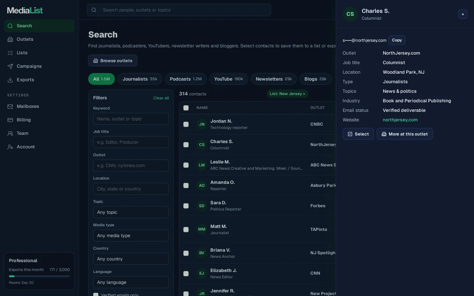Click Clear all filters link
474x296 pixels.
[x=161, y=98]
